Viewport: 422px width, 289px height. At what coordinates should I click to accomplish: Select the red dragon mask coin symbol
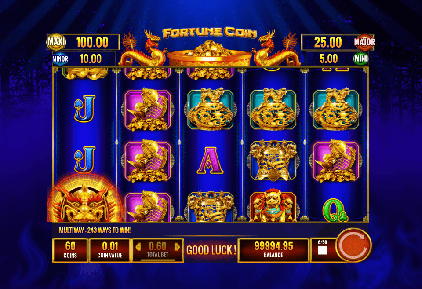pos(85,199)
